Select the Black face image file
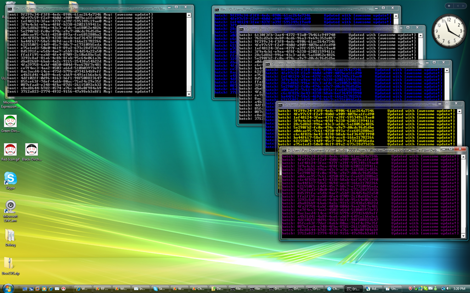470x293 pixels. [31, 150]
